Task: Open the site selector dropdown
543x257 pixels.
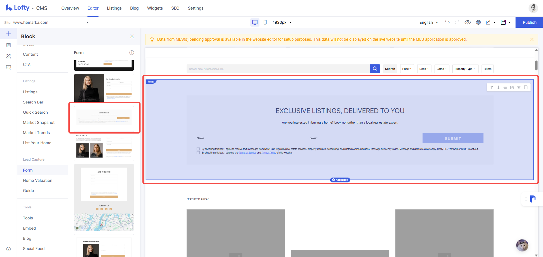Action: pyautogui.click(x=46, y=22)
